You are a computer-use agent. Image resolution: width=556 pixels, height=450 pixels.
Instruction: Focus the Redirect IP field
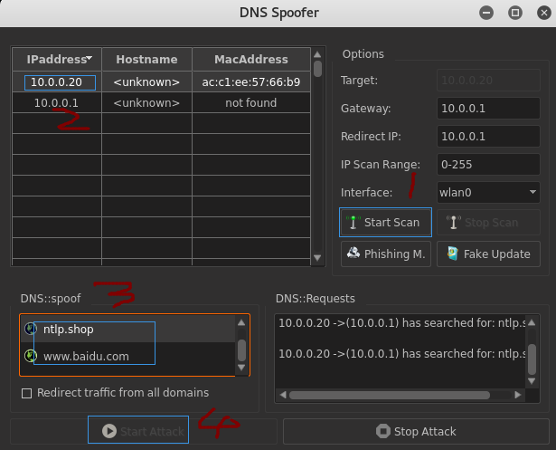click(x=487, y=137)
